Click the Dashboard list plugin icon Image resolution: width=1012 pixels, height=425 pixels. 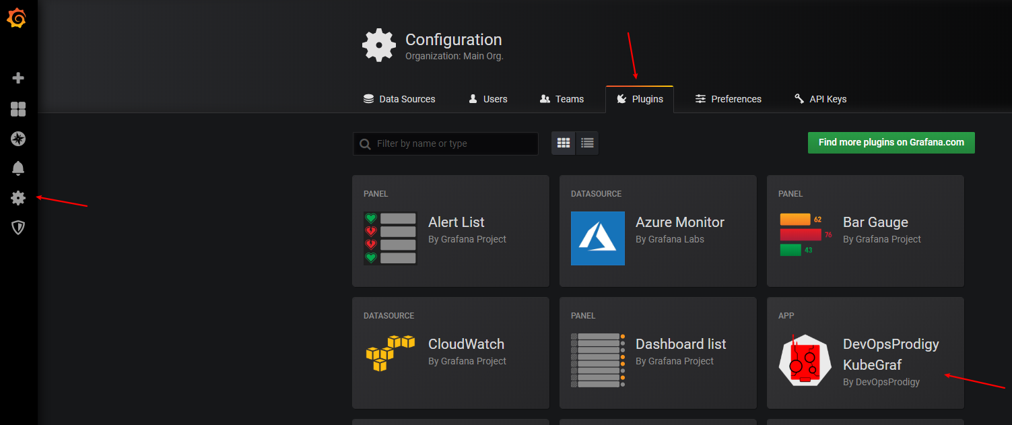tap(598, 360)
